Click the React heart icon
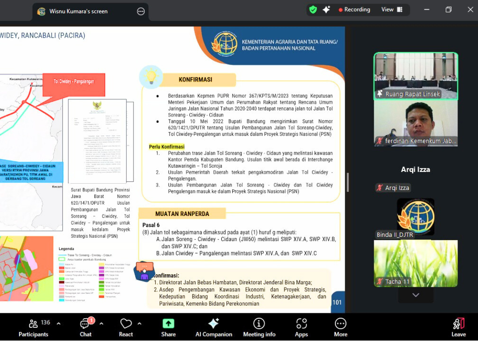478x341 pixels. click(x=126, y=327)
